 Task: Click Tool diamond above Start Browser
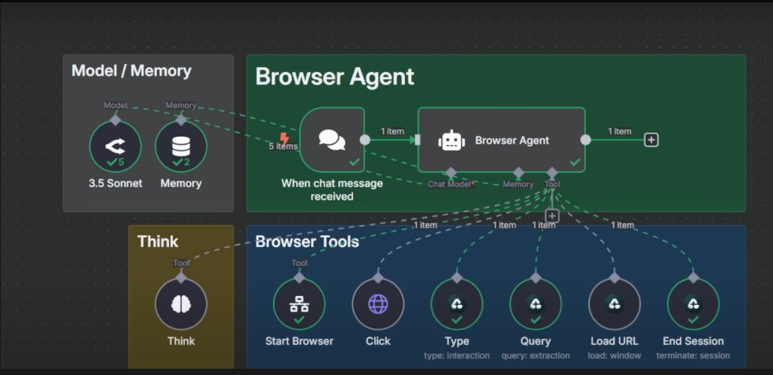(299, 277)
